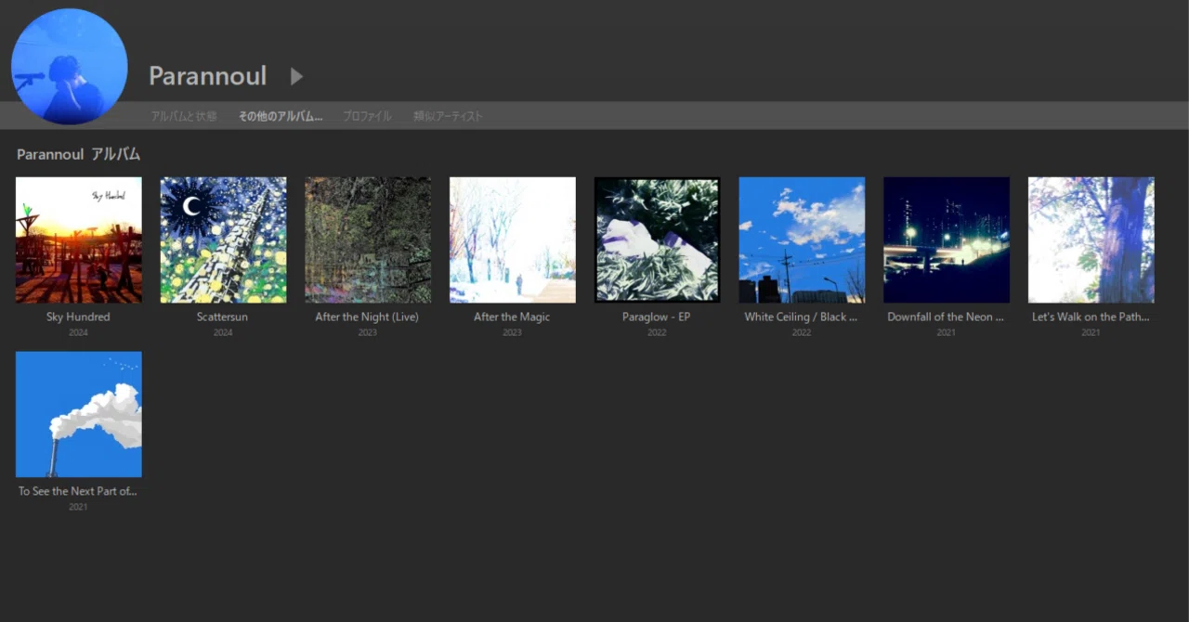Go to the 類似アーティスト tab
Image resolution: width=1189 pixels, height=622 pixels.
coord(448,117)
